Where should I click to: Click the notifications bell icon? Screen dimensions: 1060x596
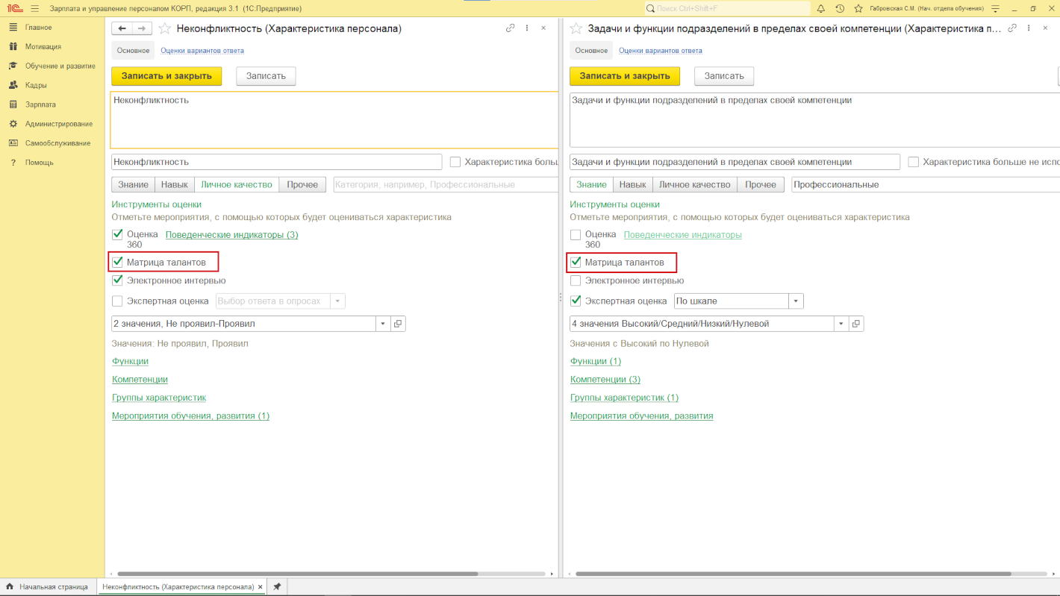(x=821, y=8)
